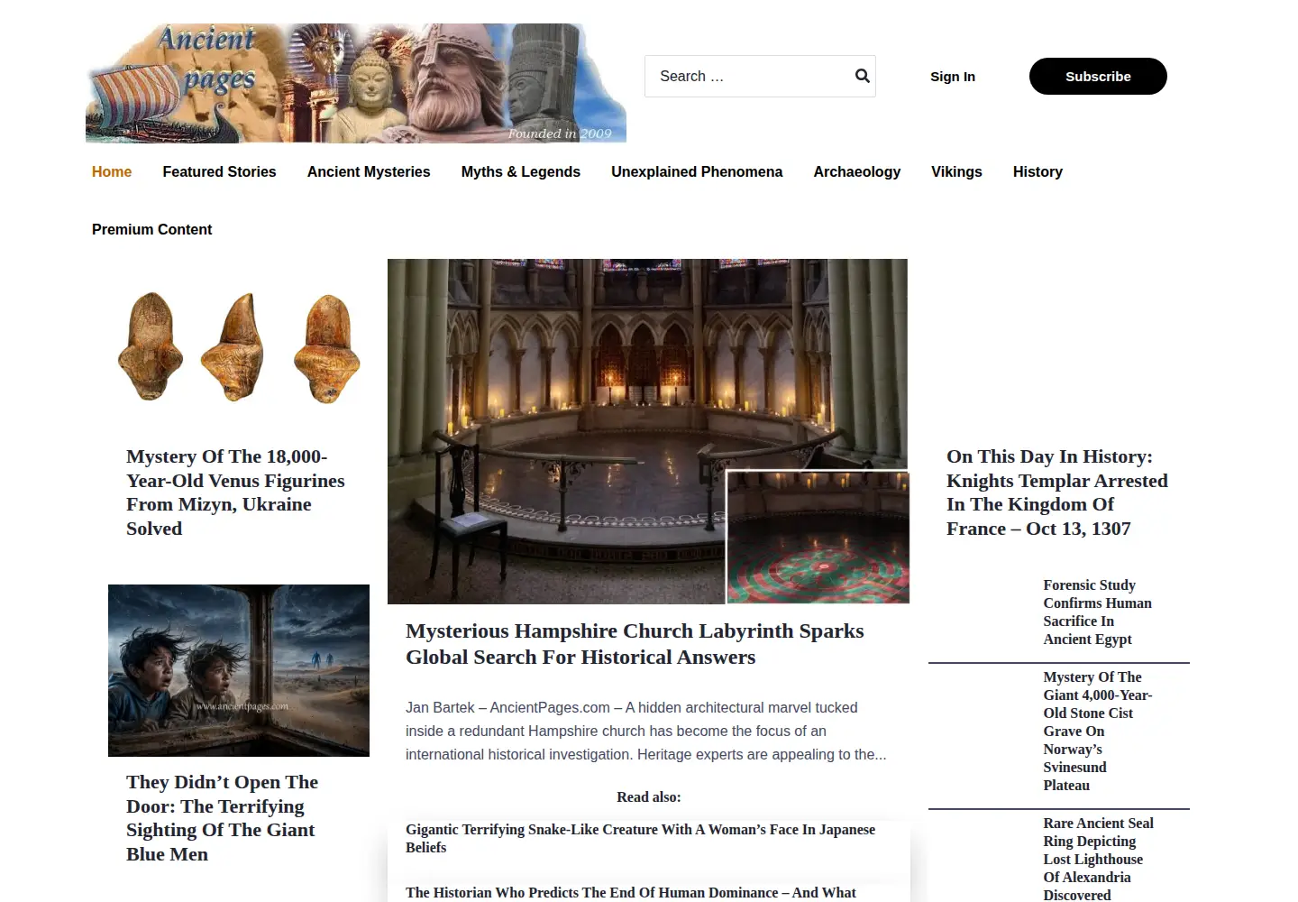The image size is (1298, 902).
Task: Visit the History menu item
Action: [x=1037, y=171]
